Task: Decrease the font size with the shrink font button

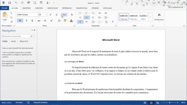Action: (x=57, y=15)
